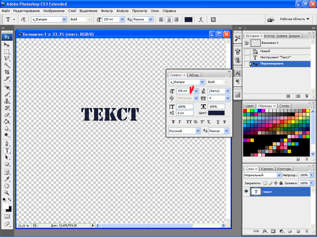Screen dimensions: 317x237
Task: Toggle text orientation icon in options bar
Action: [23, 19]
